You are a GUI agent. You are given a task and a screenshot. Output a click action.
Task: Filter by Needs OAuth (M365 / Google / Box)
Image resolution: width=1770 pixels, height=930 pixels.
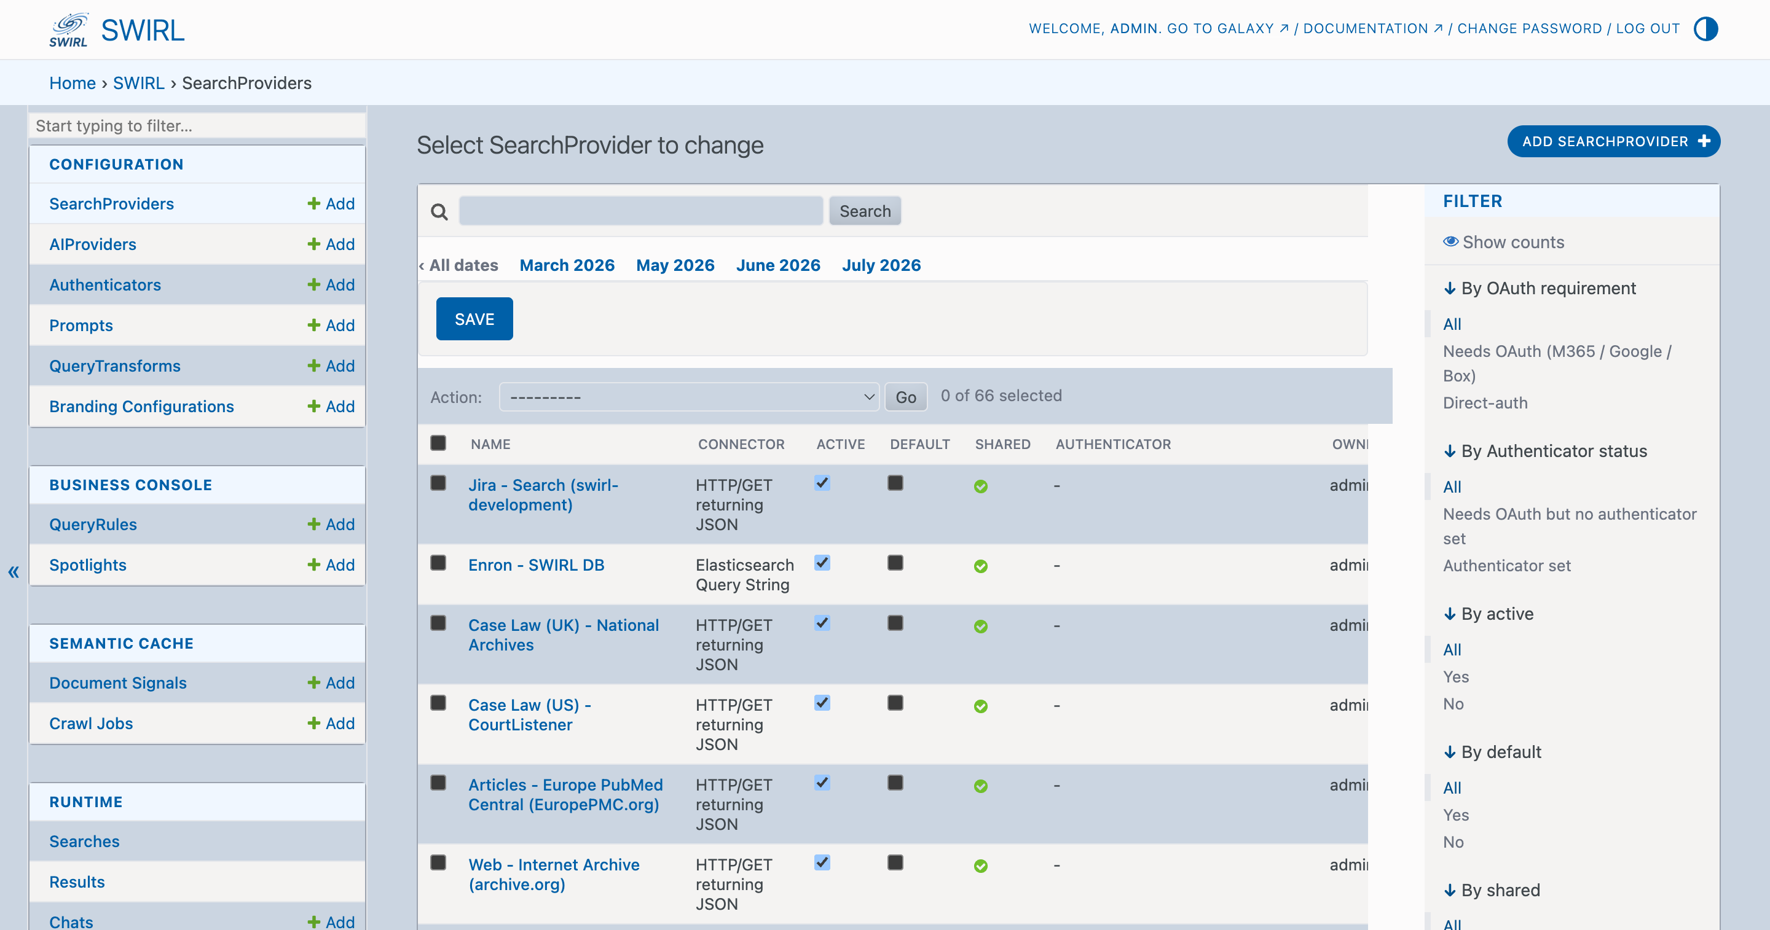1557,364
